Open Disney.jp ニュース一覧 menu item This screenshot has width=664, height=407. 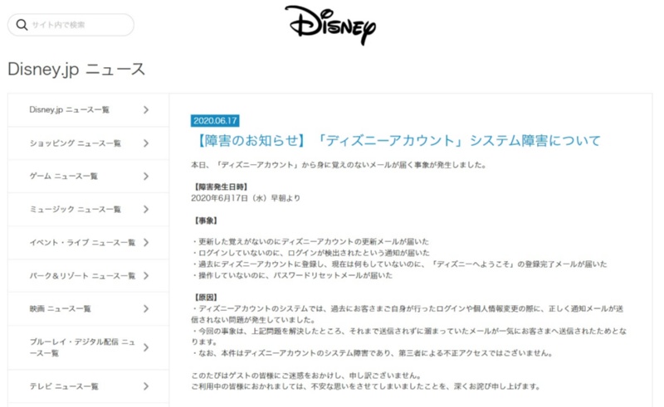(70, 109)
